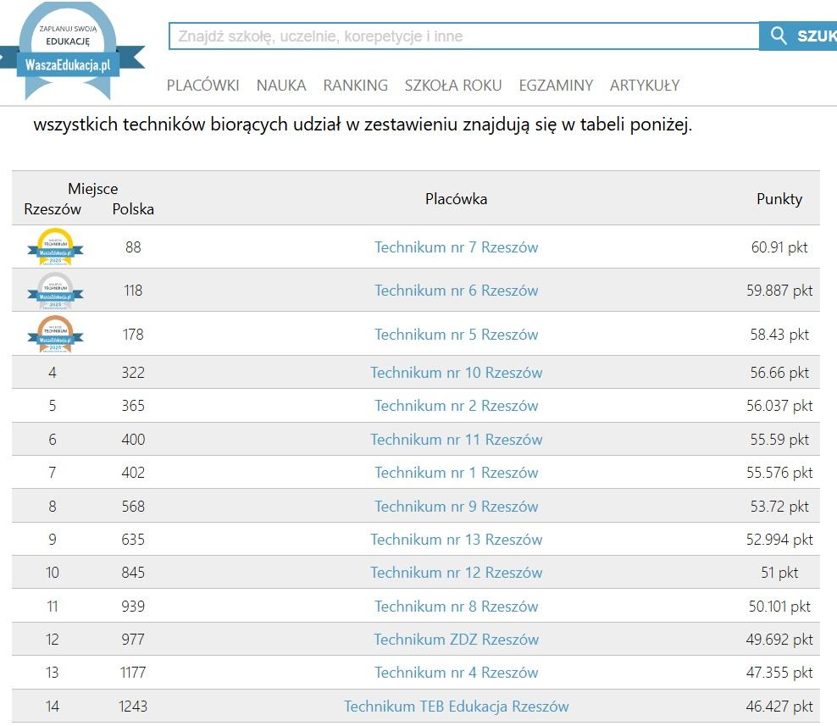
Task: Click the magnifying glass search icon
Action: 779,36
